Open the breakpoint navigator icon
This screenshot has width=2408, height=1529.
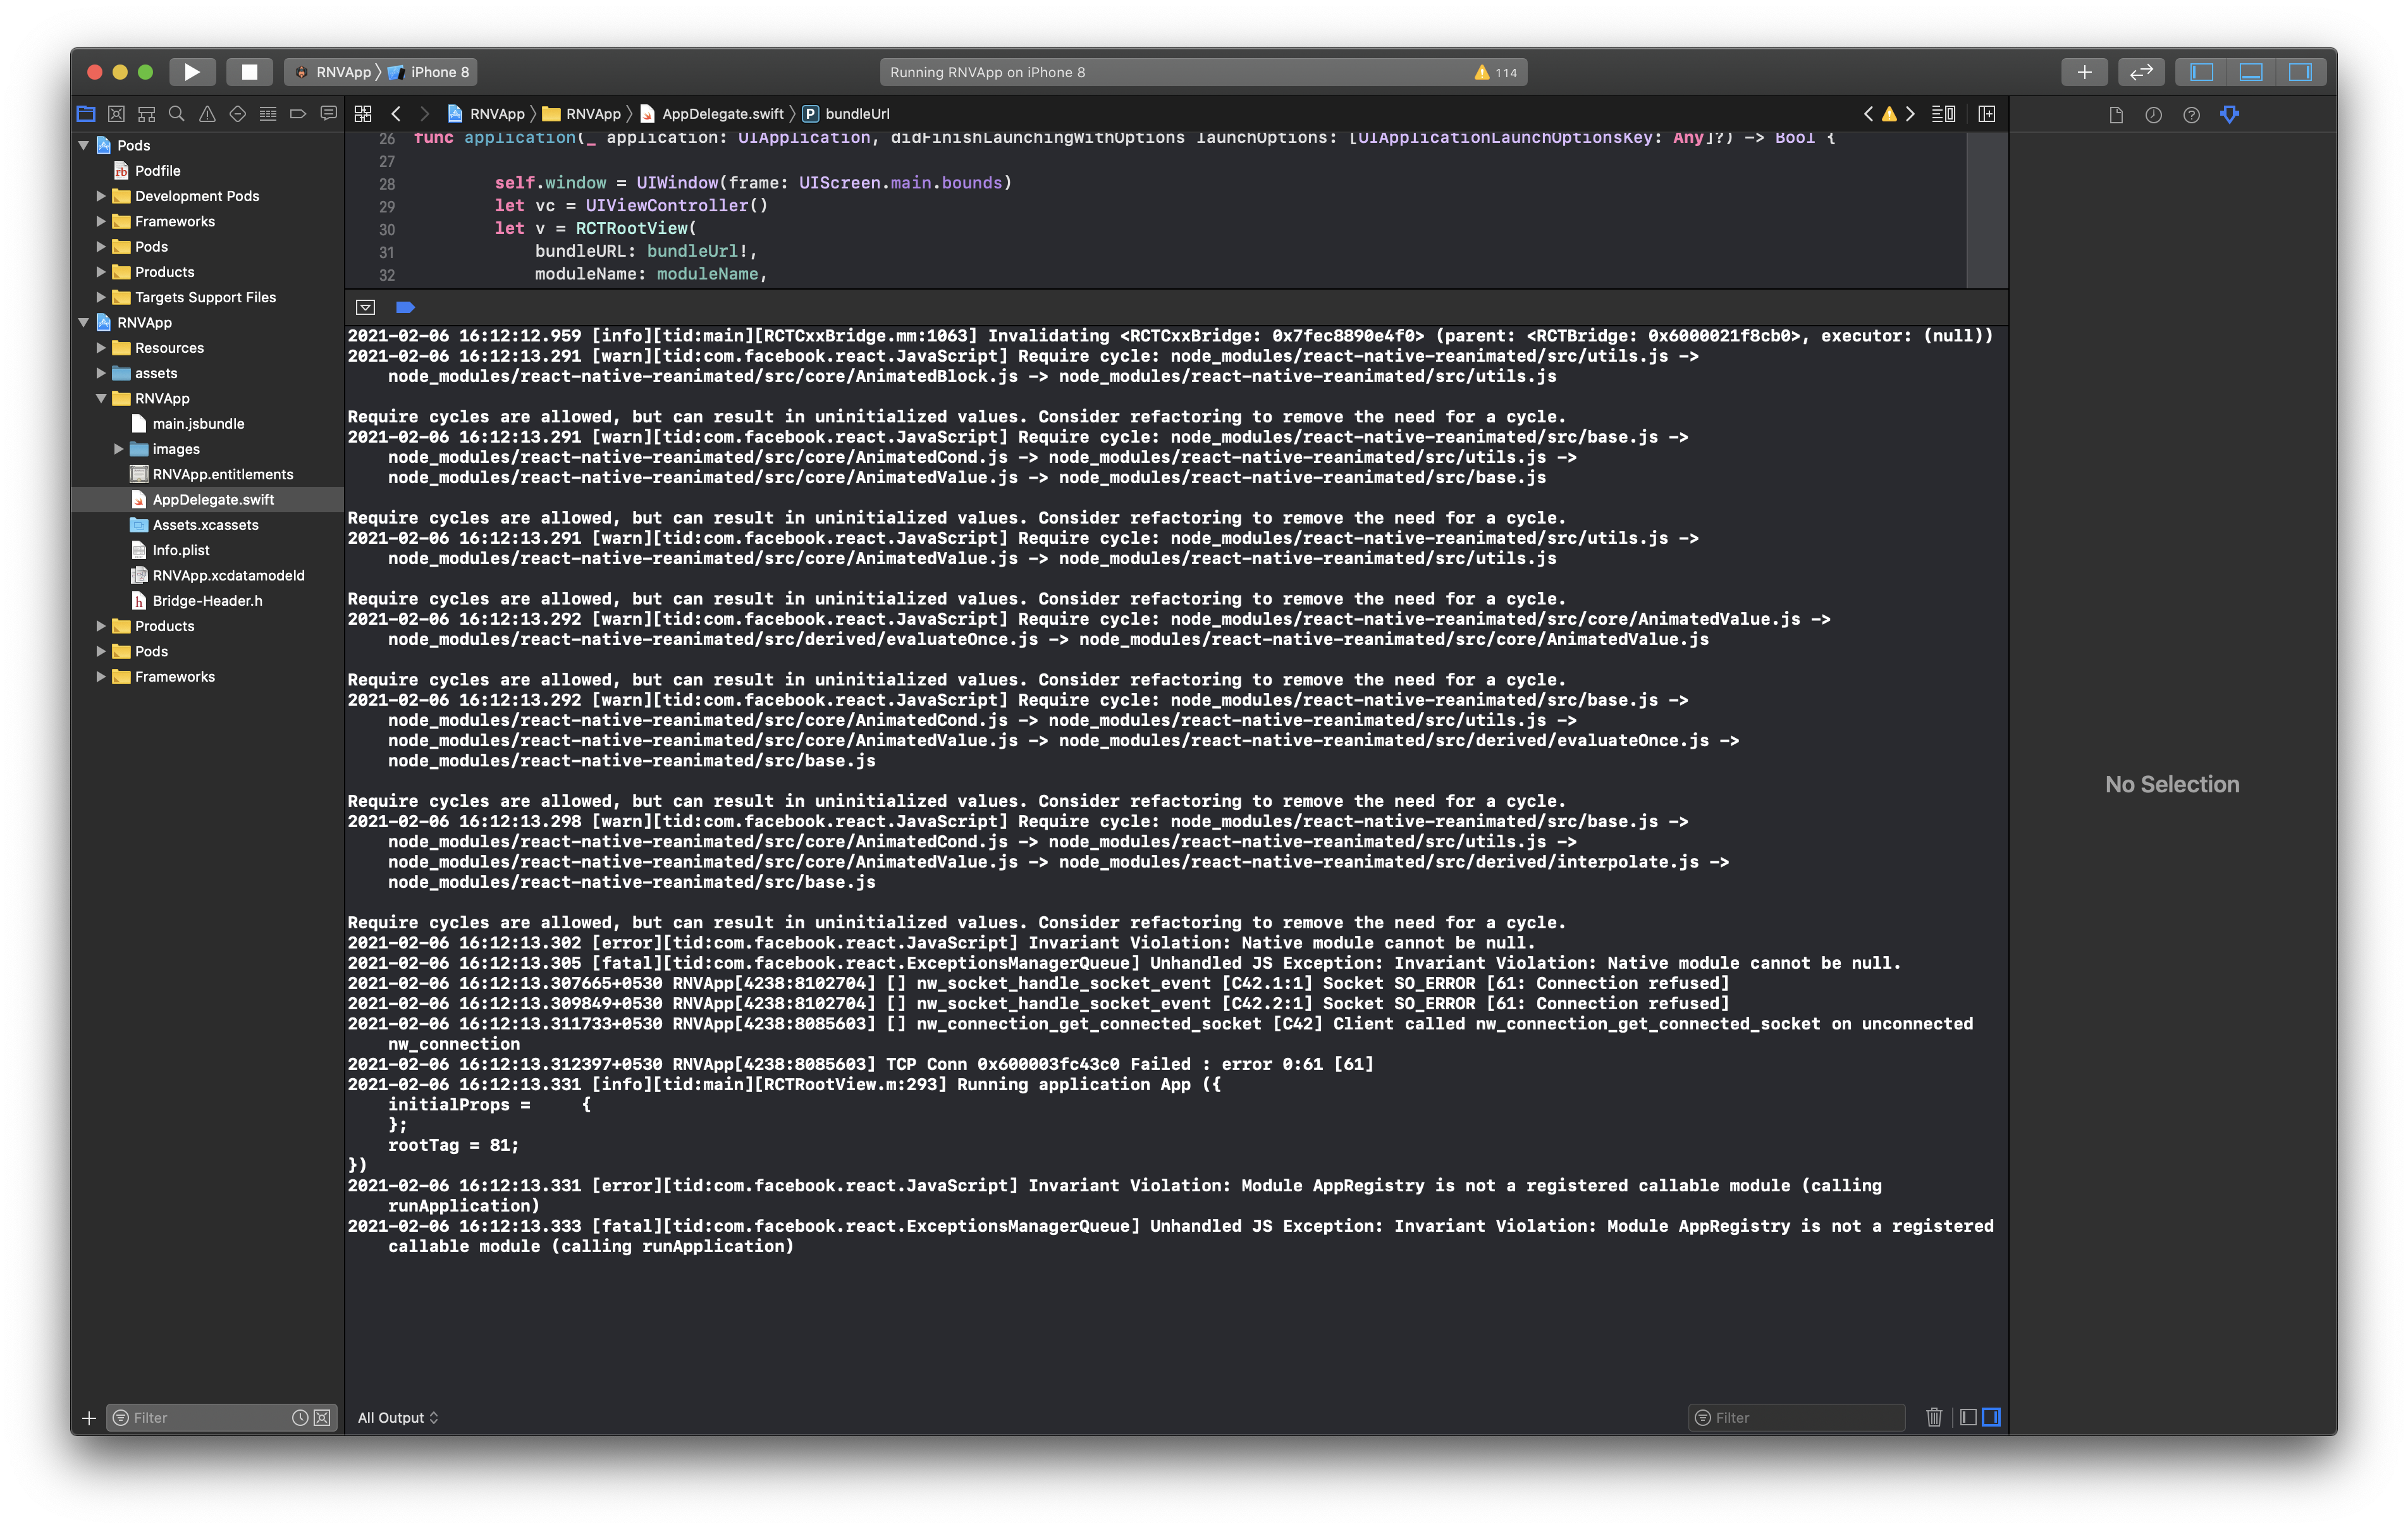[x=298, y=114]
